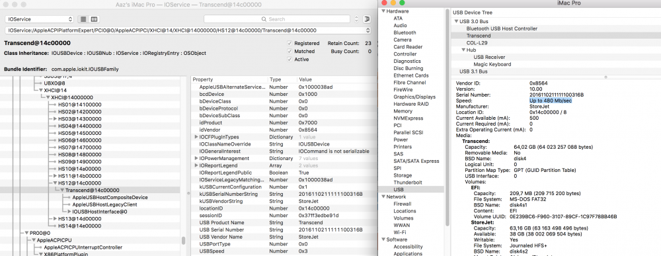Toggle the Active checkbox

[290, 60]
